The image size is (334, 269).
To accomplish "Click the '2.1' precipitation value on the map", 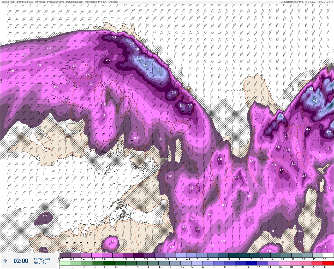I will (x=237, y=177).
